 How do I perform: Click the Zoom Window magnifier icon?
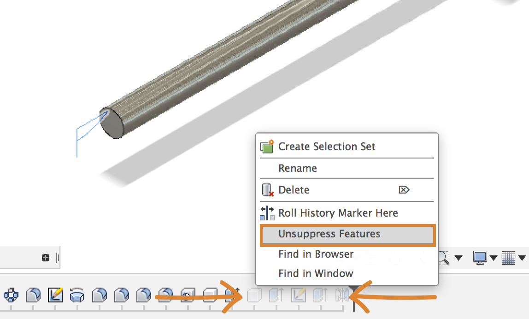pyautogui.click(x=443, y=258)
